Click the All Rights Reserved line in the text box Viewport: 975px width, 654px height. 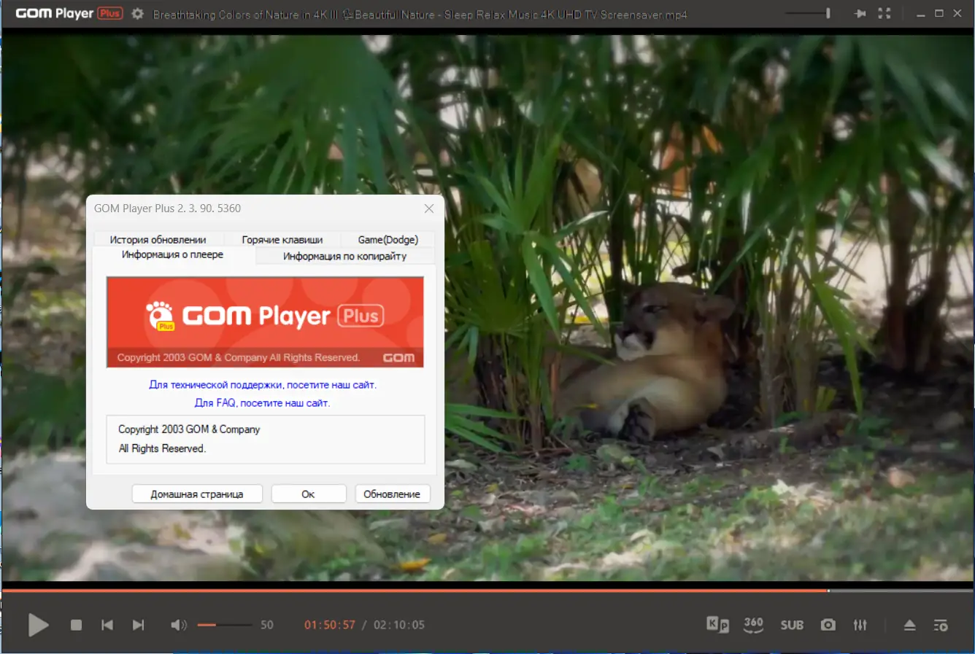click(x=162, y=448)
